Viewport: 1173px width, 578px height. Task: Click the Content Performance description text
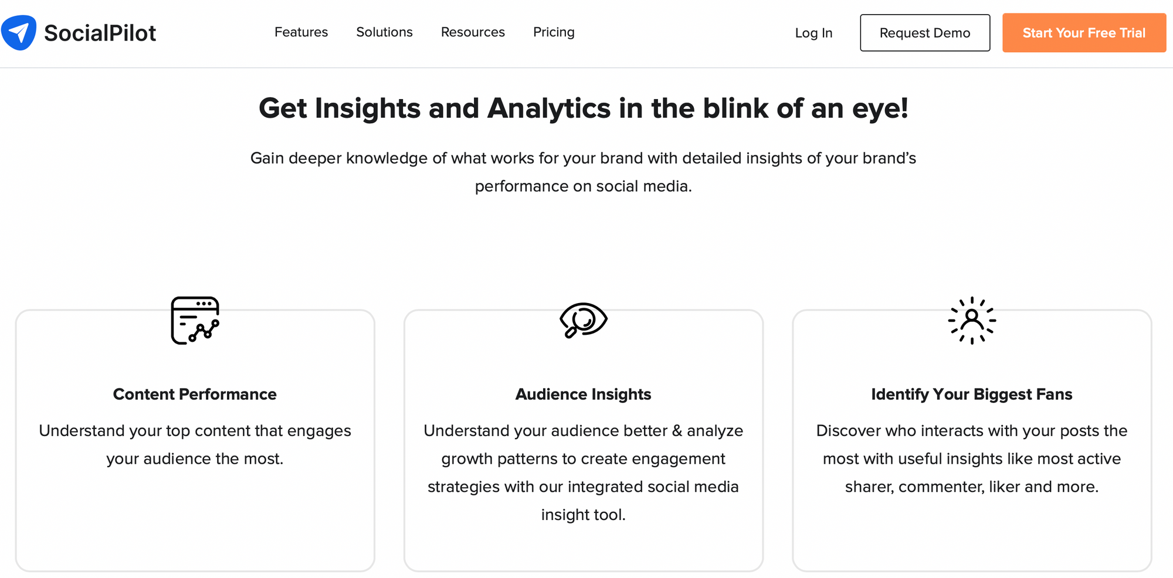(195, 444)
